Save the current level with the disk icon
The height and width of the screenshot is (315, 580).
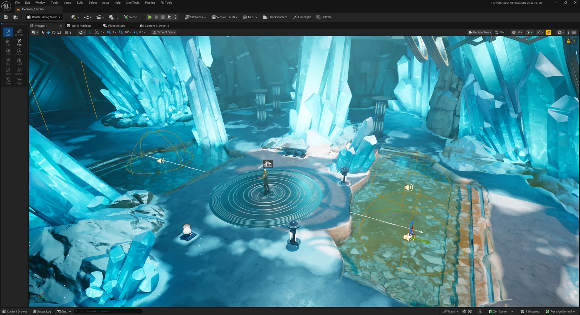coord(6,17)
